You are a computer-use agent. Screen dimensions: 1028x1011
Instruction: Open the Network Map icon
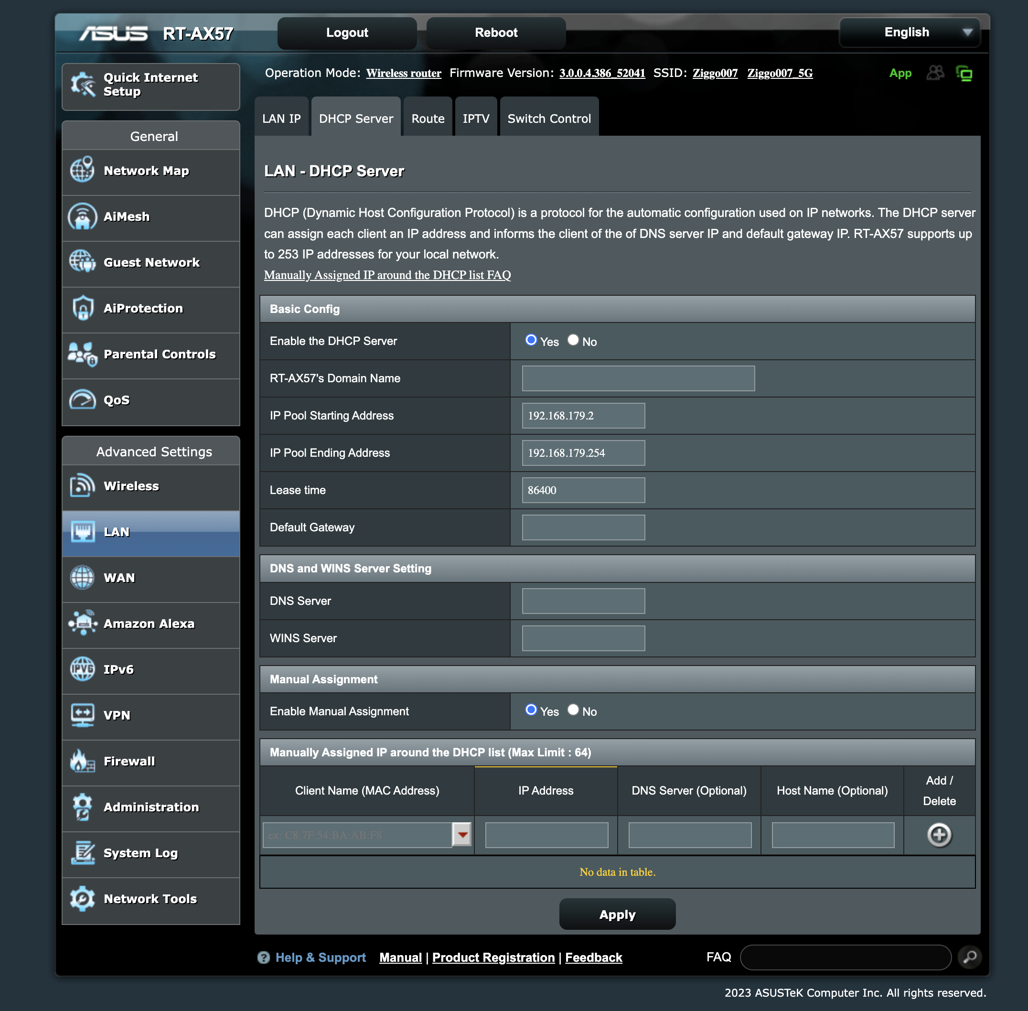point(82,171)
